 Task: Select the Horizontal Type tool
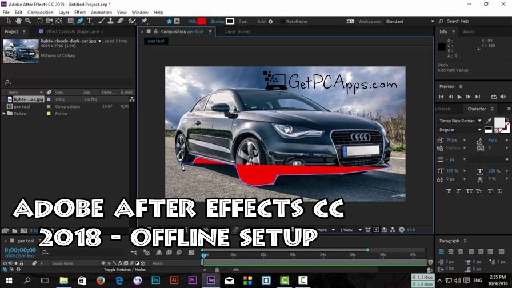pos(90,21)
